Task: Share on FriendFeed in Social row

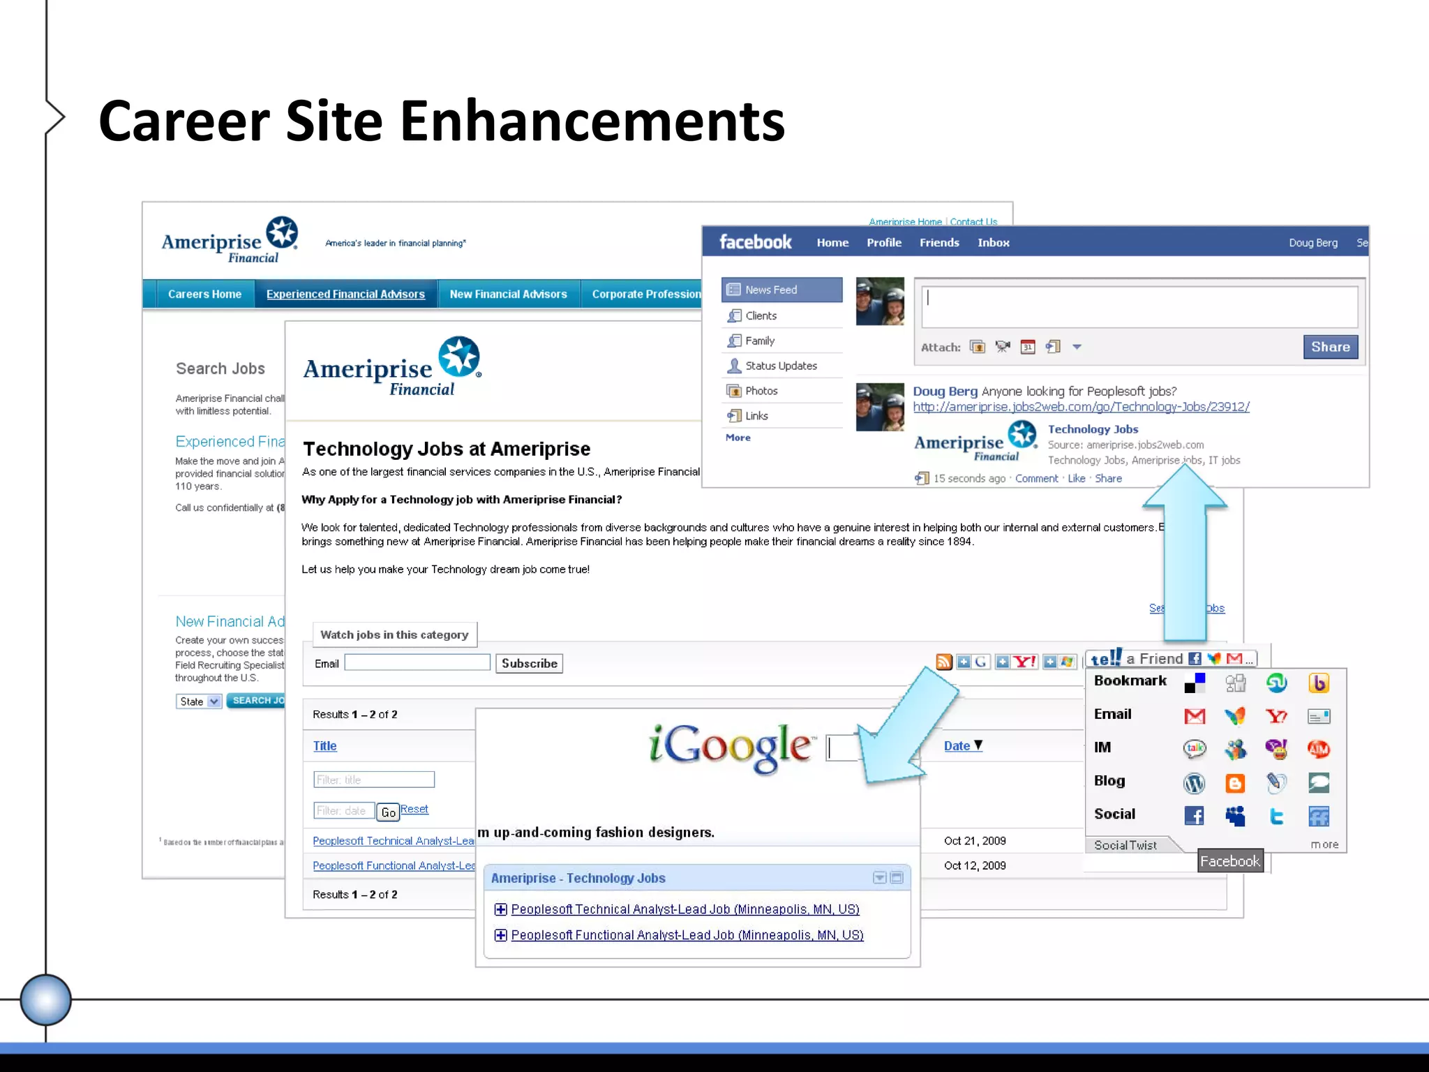Action: (1319, 816)
